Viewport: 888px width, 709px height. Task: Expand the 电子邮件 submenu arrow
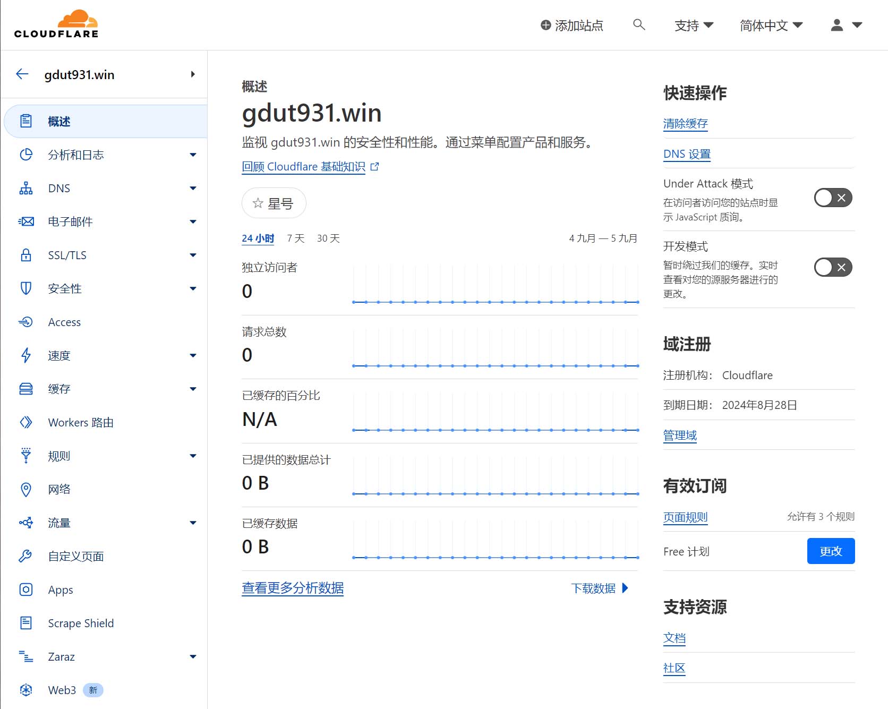pos(193,221)
